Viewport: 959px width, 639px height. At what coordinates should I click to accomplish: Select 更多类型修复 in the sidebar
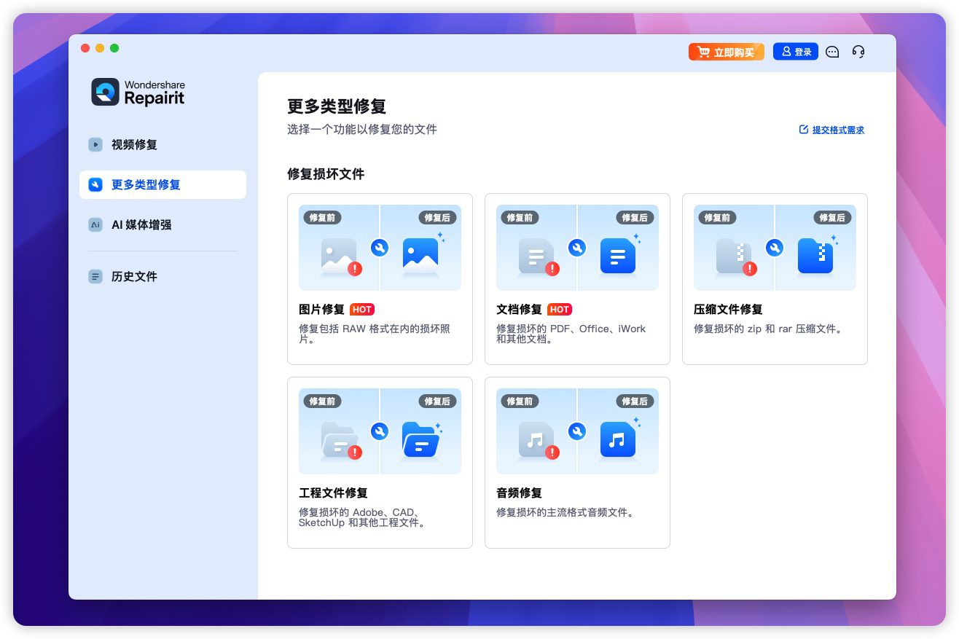146,184
